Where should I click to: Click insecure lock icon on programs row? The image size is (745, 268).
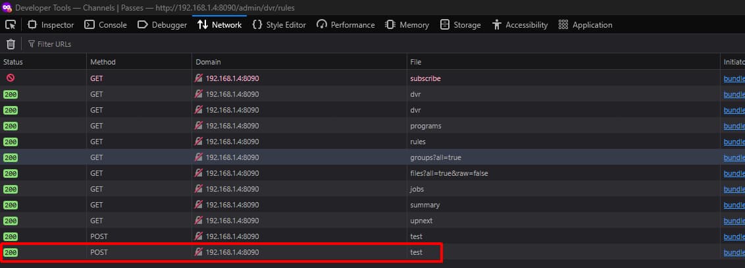[199, 126]
